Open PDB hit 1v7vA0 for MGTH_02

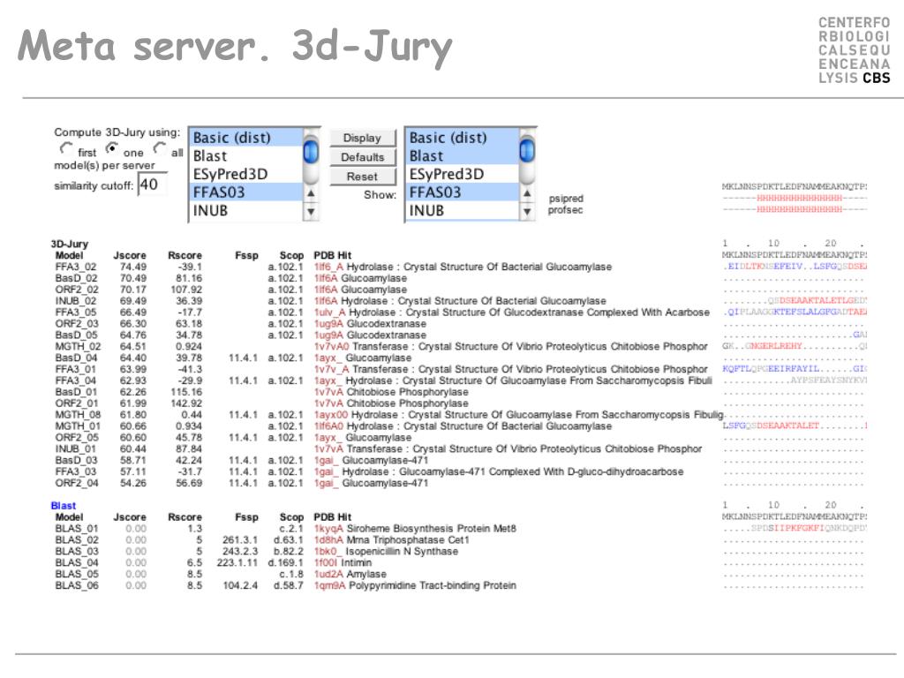332,346
